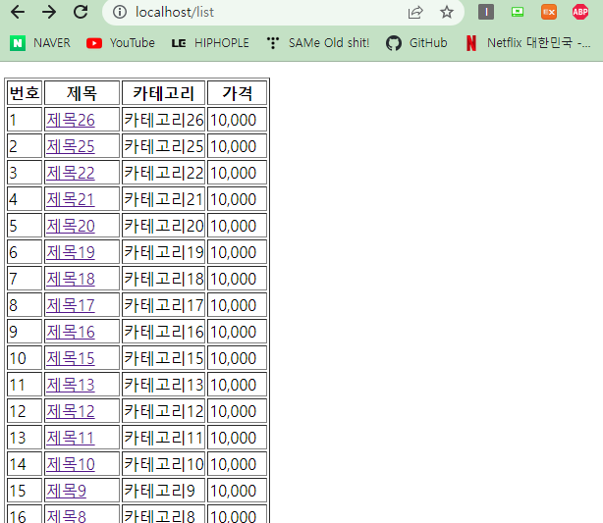
Task: Open GitHub bookmark
Action: (416, 42)
